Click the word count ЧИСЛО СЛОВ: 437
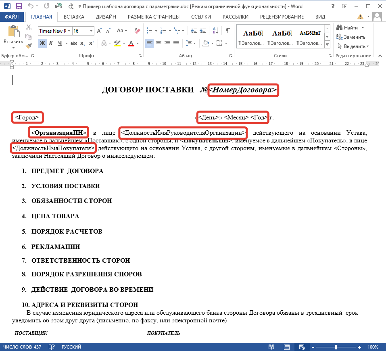The height and width of the screenshot is (351, 386). point(22,347)
